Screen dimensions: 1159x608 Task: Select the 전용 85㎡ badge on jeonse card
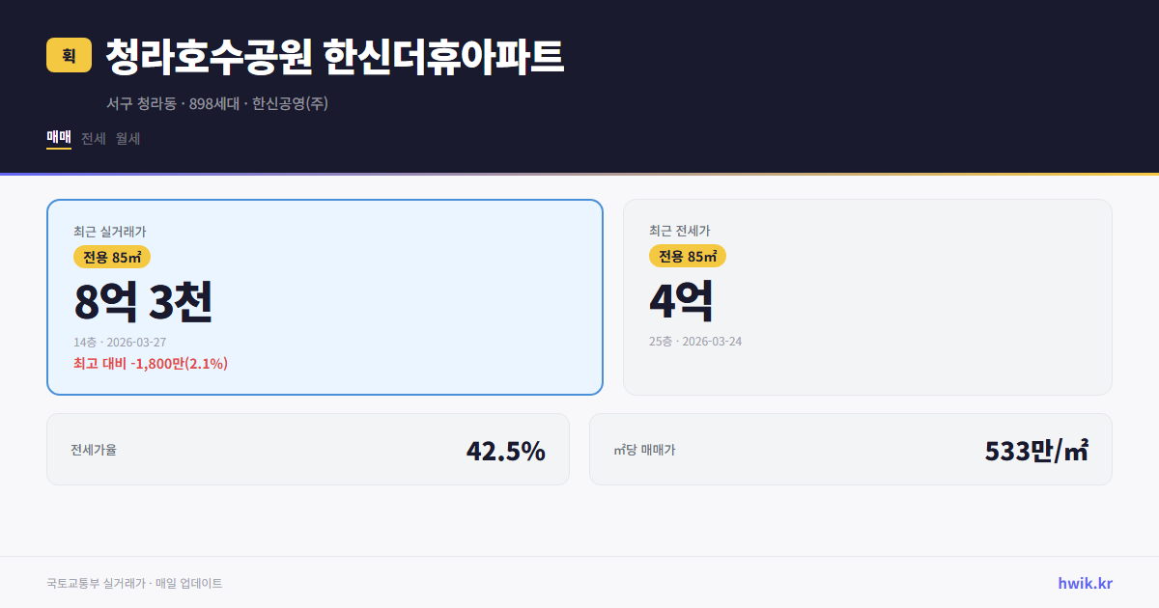tap(688, 257)
